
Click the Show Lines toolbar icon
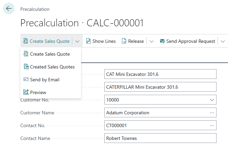point(88,41)
